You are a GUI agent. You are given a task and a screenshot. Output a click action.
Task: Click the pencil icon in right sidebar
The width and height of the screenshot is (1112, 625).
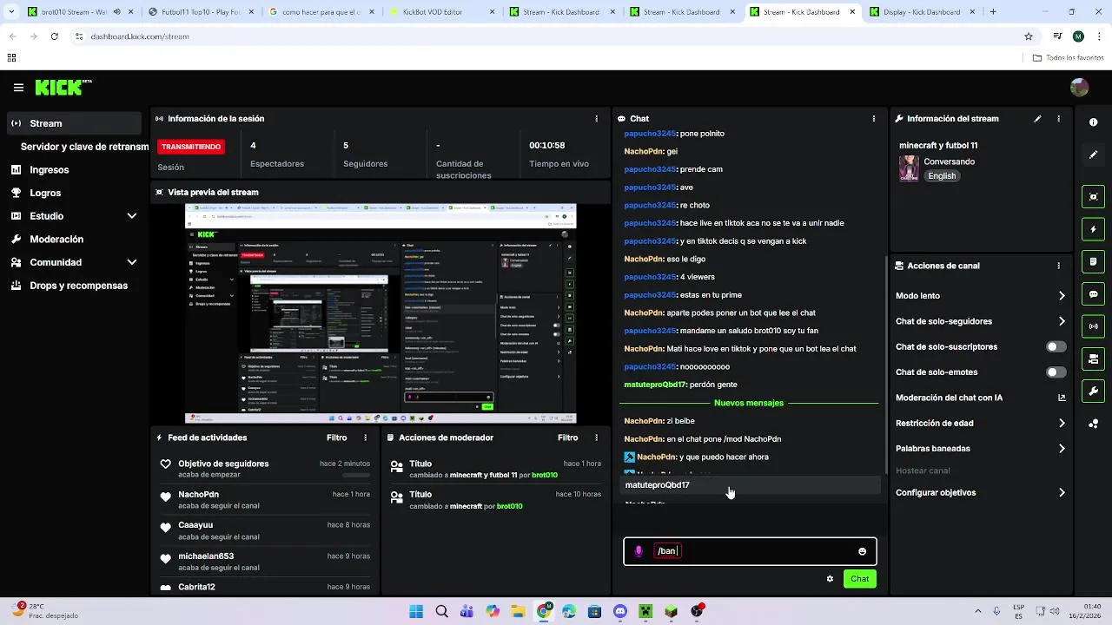(x=1093, y=155)
